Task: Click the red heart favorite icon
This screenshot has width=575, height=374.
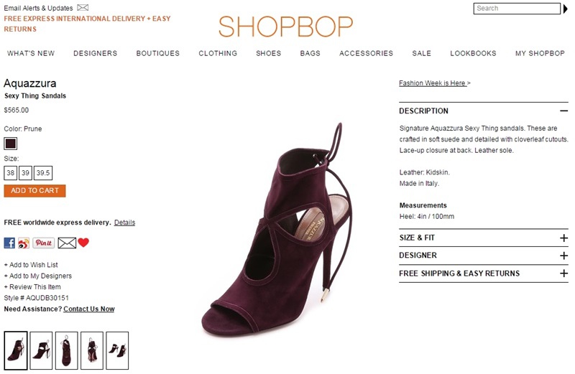Action: [83, 243]
